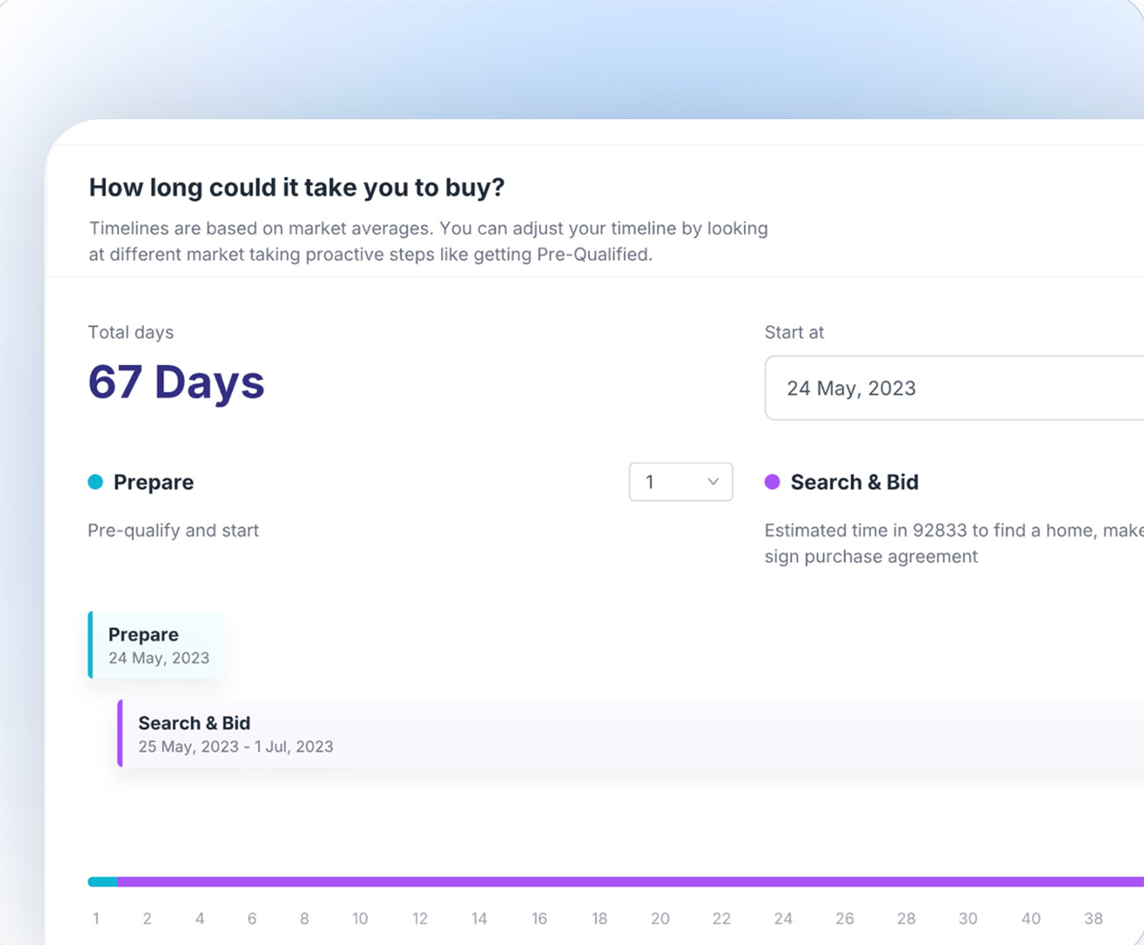Choose day 24 on the timeline axis

click(783, 919)
